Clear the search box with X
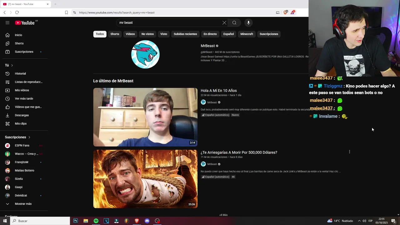The width and height of the screenshot is (400, 225). coord(224,22)
